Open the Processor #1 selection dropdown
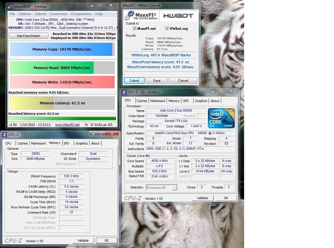This screenshot has height=248, width=334. (x=161, y=188)
